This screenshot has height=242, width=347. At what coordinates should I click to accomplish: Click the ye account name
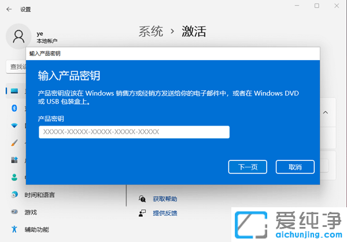coord(40,34)
